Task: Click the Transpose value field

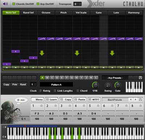Action: pyautogui.click(x=77, y=4)
